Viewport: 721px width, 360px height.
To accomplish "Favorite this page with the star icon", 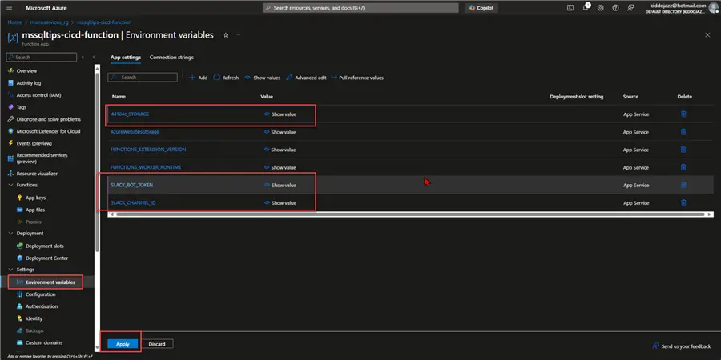I will click(x=225, y=35).
